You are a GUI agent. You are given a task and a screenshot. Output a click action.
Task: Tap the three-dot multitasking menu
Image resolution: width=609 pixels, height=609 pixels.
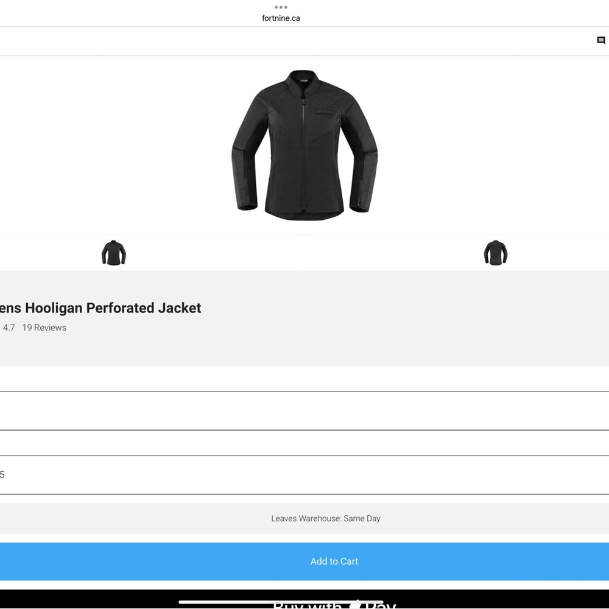click(281, 7)
